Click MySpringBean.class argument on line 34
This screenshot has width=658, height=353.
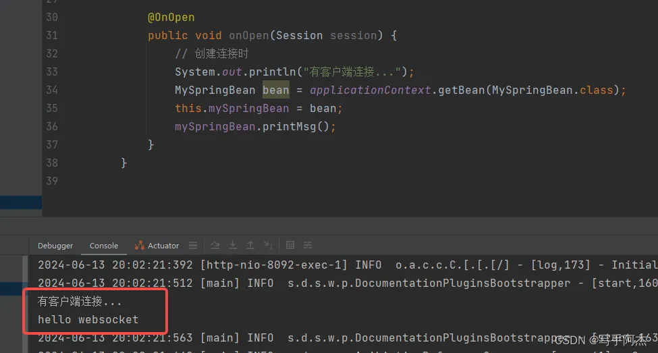(553, 90)
